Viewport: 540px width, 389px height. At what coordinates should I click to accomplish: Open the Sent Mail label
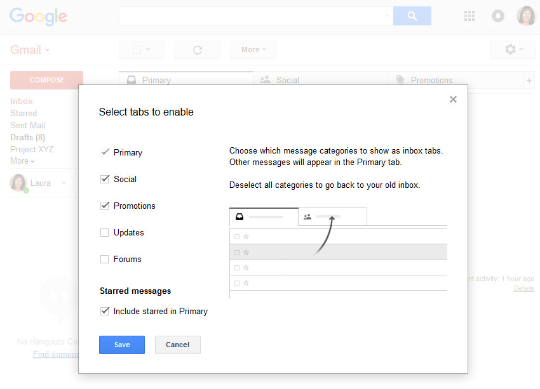pos(27,125)
